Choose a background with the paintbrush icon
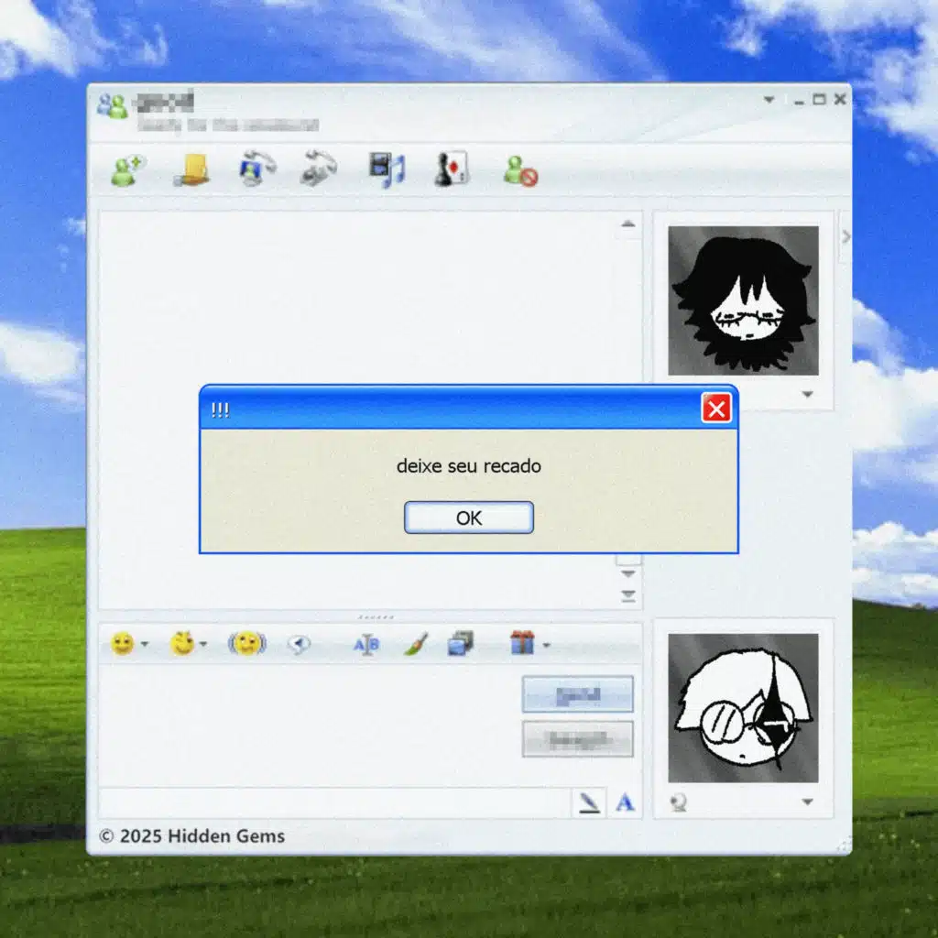Image resolution: width=938 pixels, height=938 pixels. click(415, 645)
